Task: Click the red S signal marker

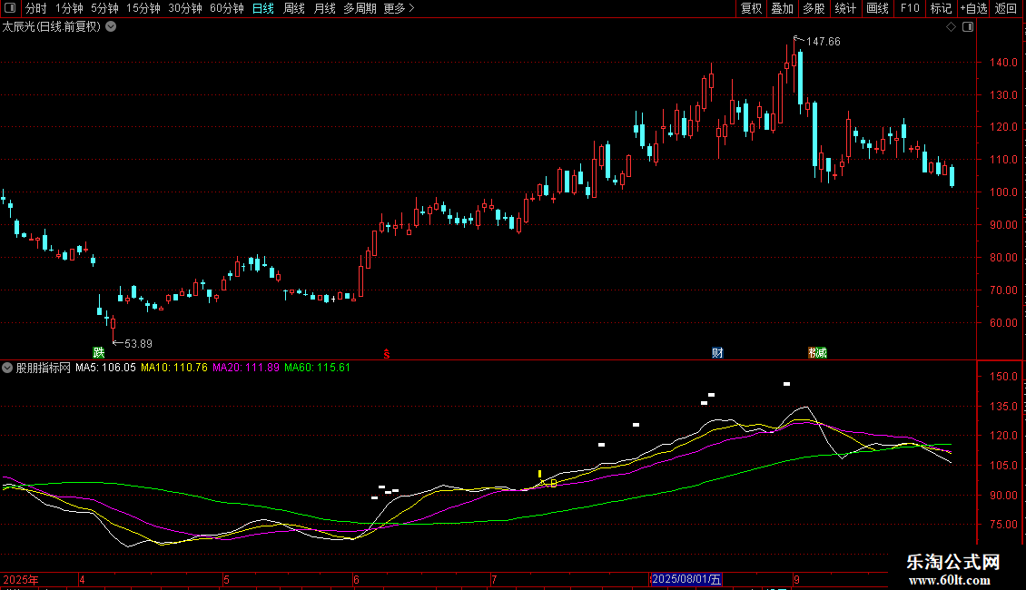Action: [387, 354]
